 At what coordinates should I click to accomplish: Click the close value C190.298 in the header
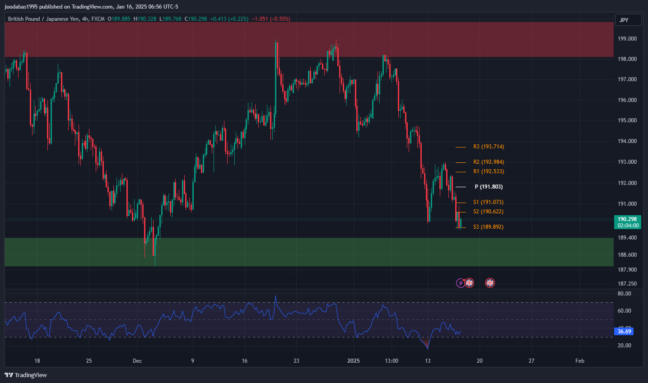coord(196,19)
